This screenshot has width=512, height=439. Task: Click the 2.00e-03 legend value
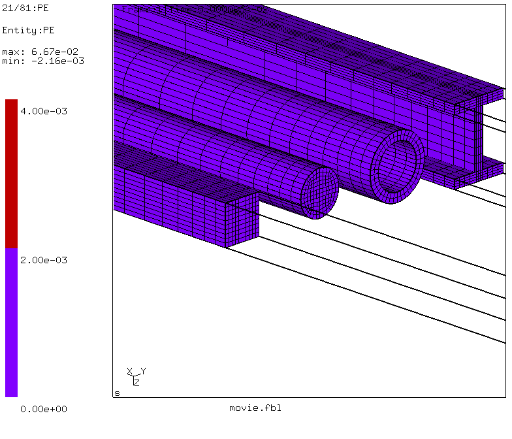(44, 260)
